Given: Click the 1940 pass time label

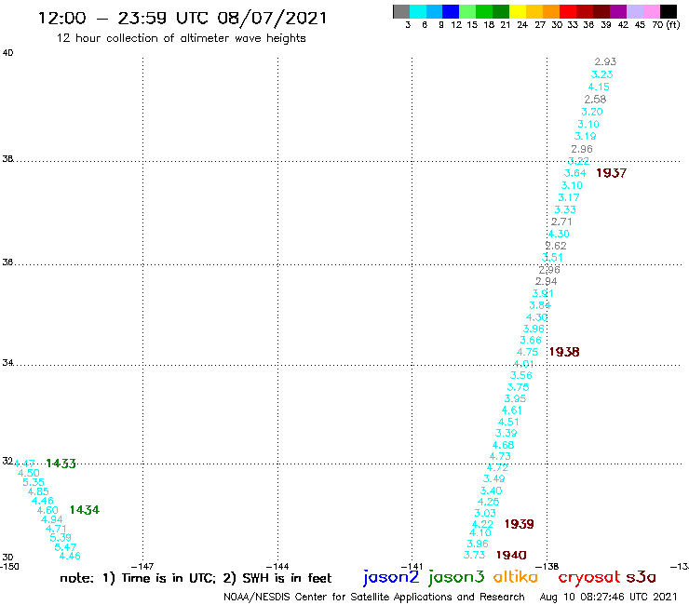Looking at the screenshot, I should point(511,556).
